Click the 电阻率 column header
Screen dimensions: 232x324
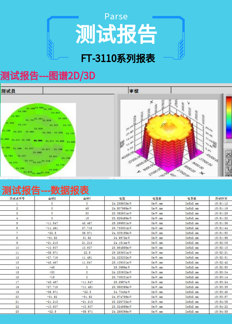point(157,198)
